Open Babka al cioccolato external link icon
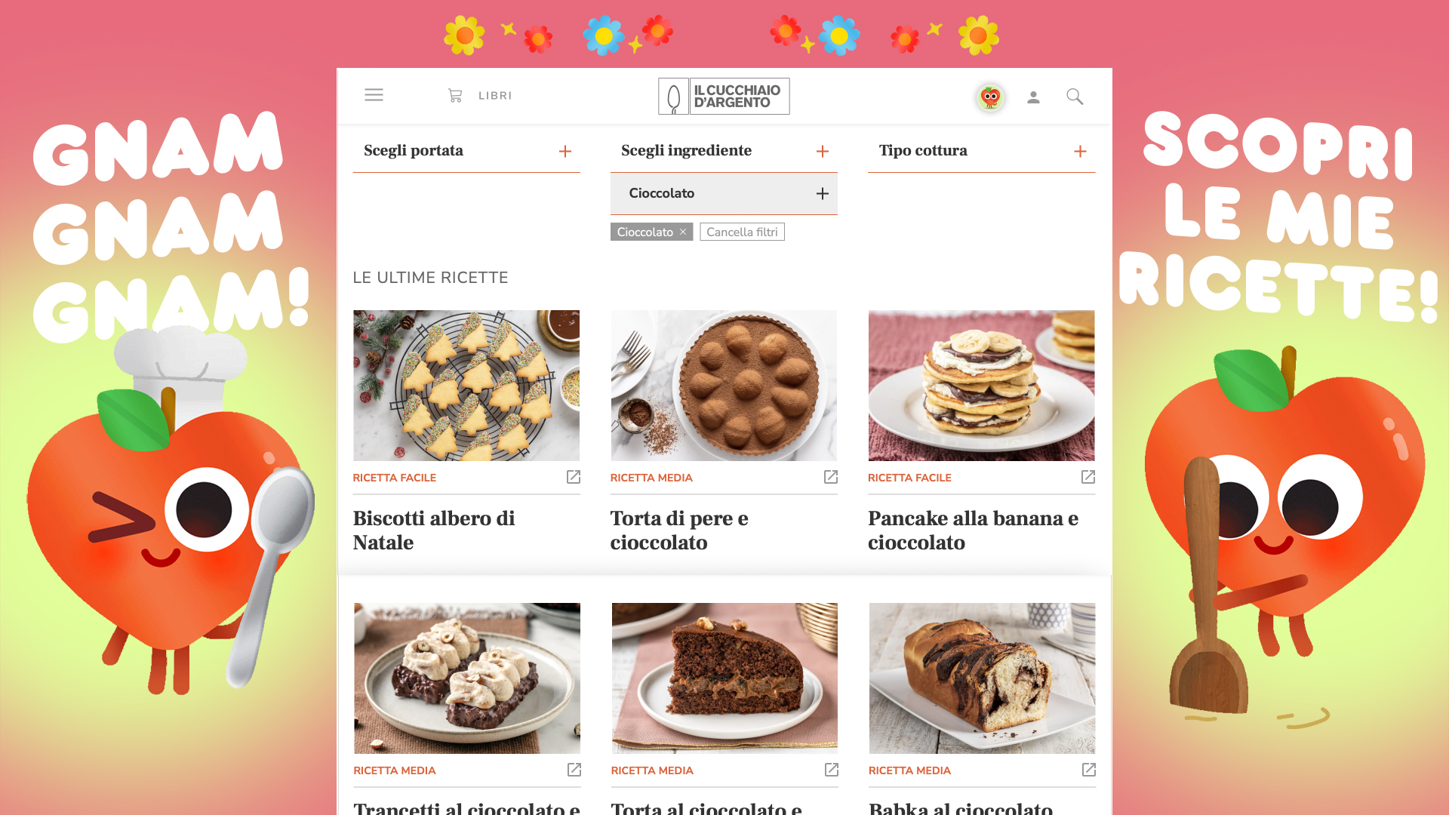 point(1089,770)
